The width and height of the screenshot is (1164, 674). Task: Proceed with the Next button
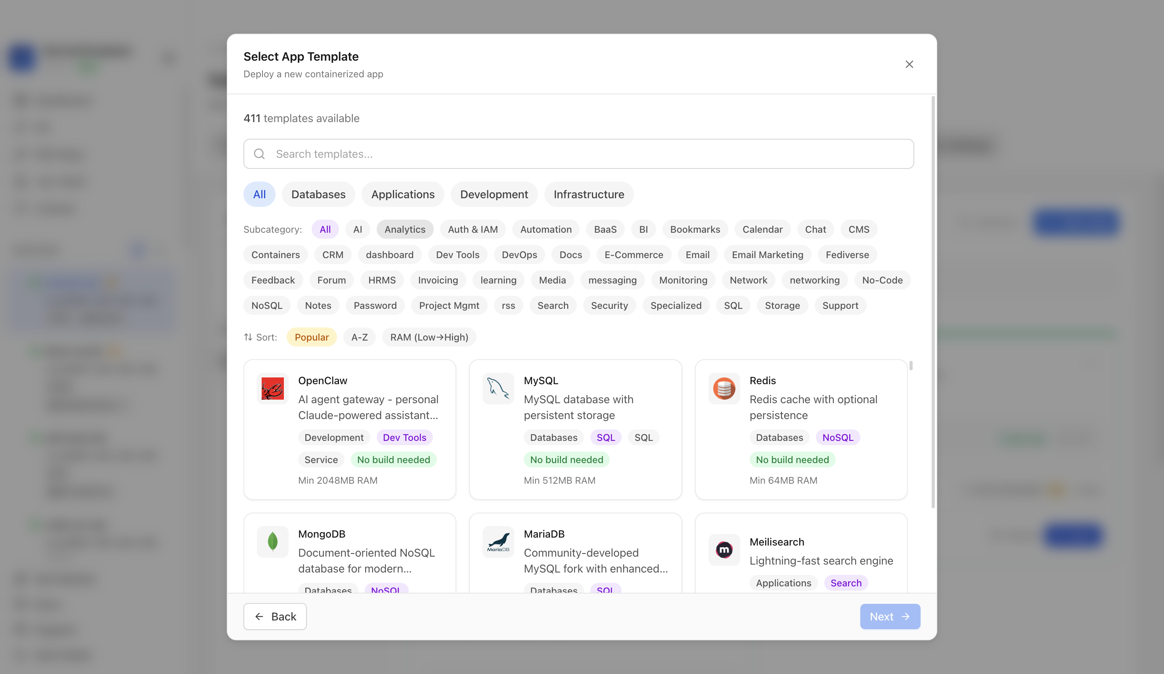[890, 616]
